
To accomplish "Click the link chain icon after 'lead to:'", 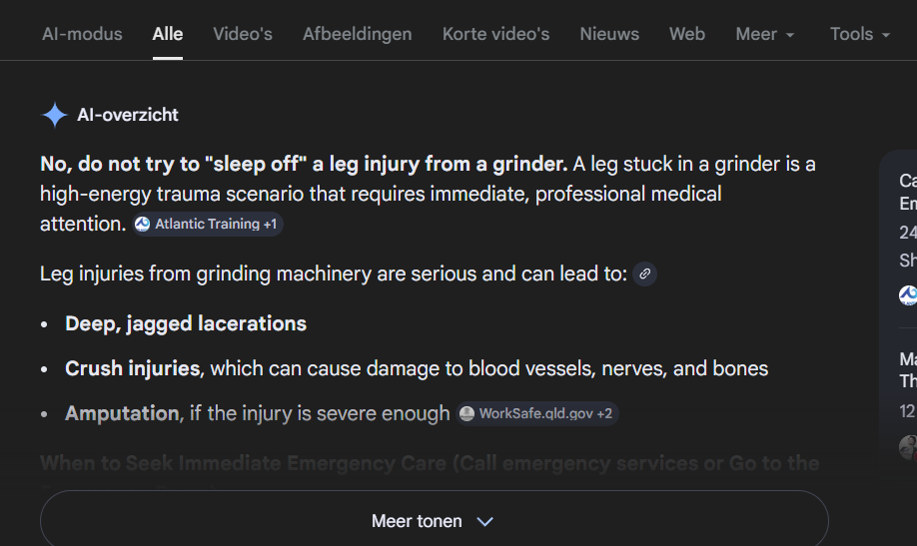I will [645, 273].
